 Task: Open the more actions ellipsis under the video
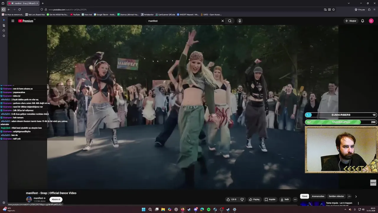(x=295, y=199)
